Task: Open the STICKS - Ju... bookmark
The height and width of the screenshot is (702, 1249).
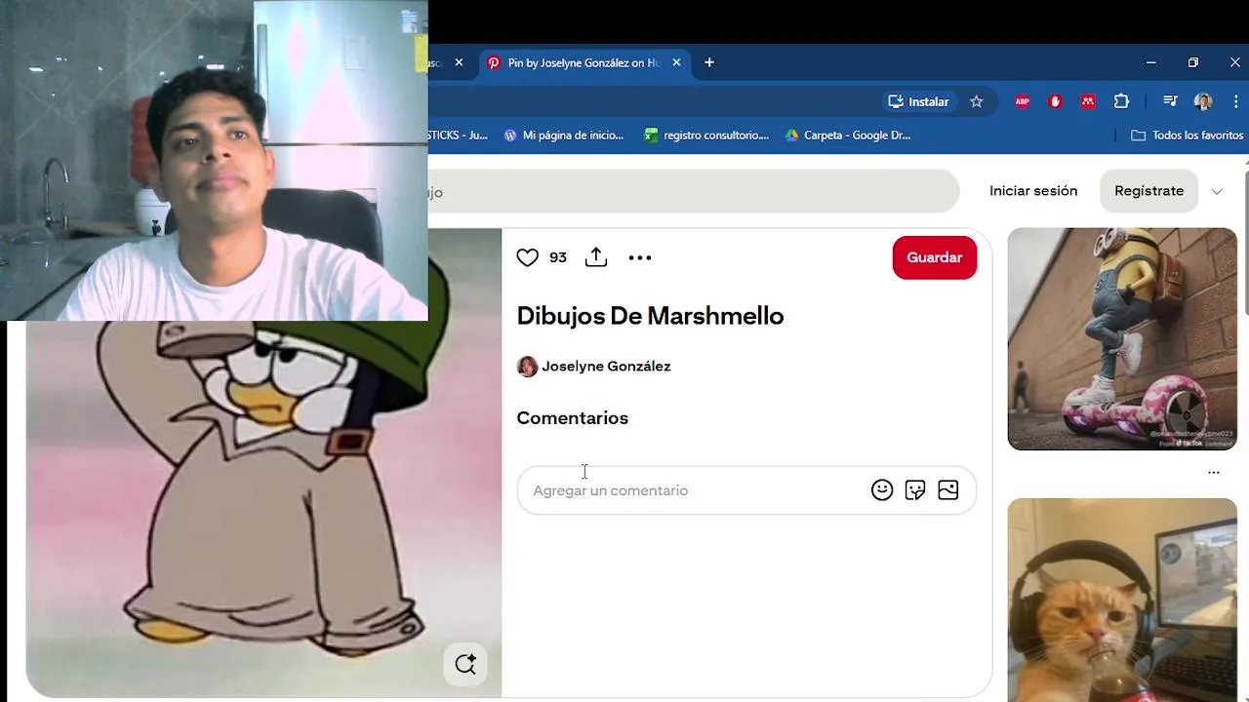Action: (458, 136)
